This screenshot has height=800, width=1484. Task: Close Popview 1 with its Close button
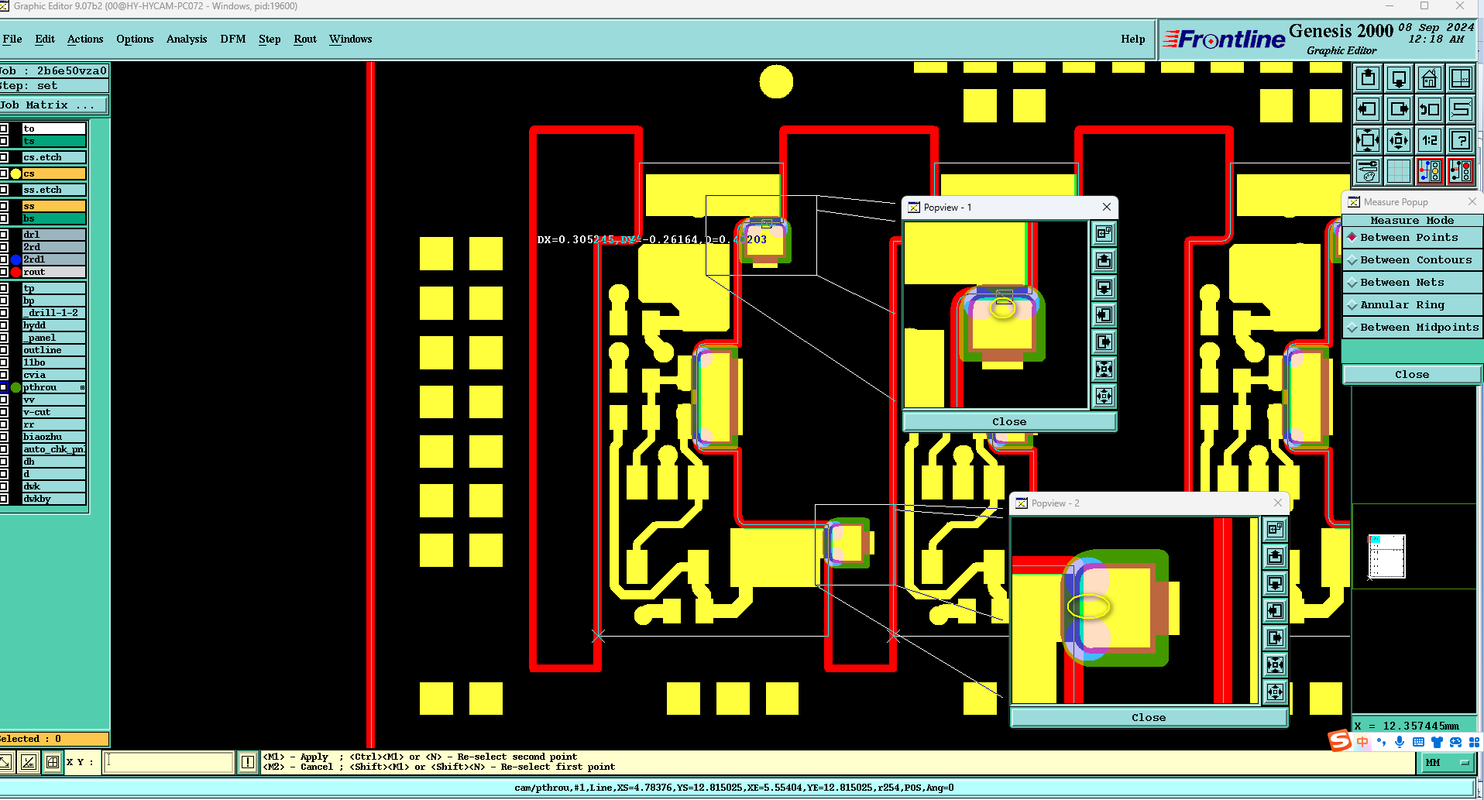(1009, 422)
